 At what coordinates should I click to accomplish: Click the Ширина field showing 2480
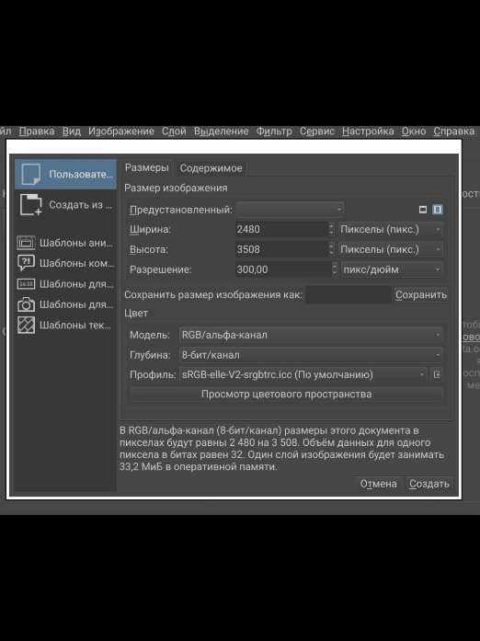click(282, 229)
